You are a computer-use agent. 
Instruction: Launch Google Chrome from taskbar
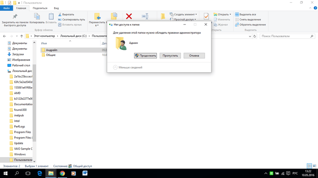pyautogui.click(x=62, y=173)
